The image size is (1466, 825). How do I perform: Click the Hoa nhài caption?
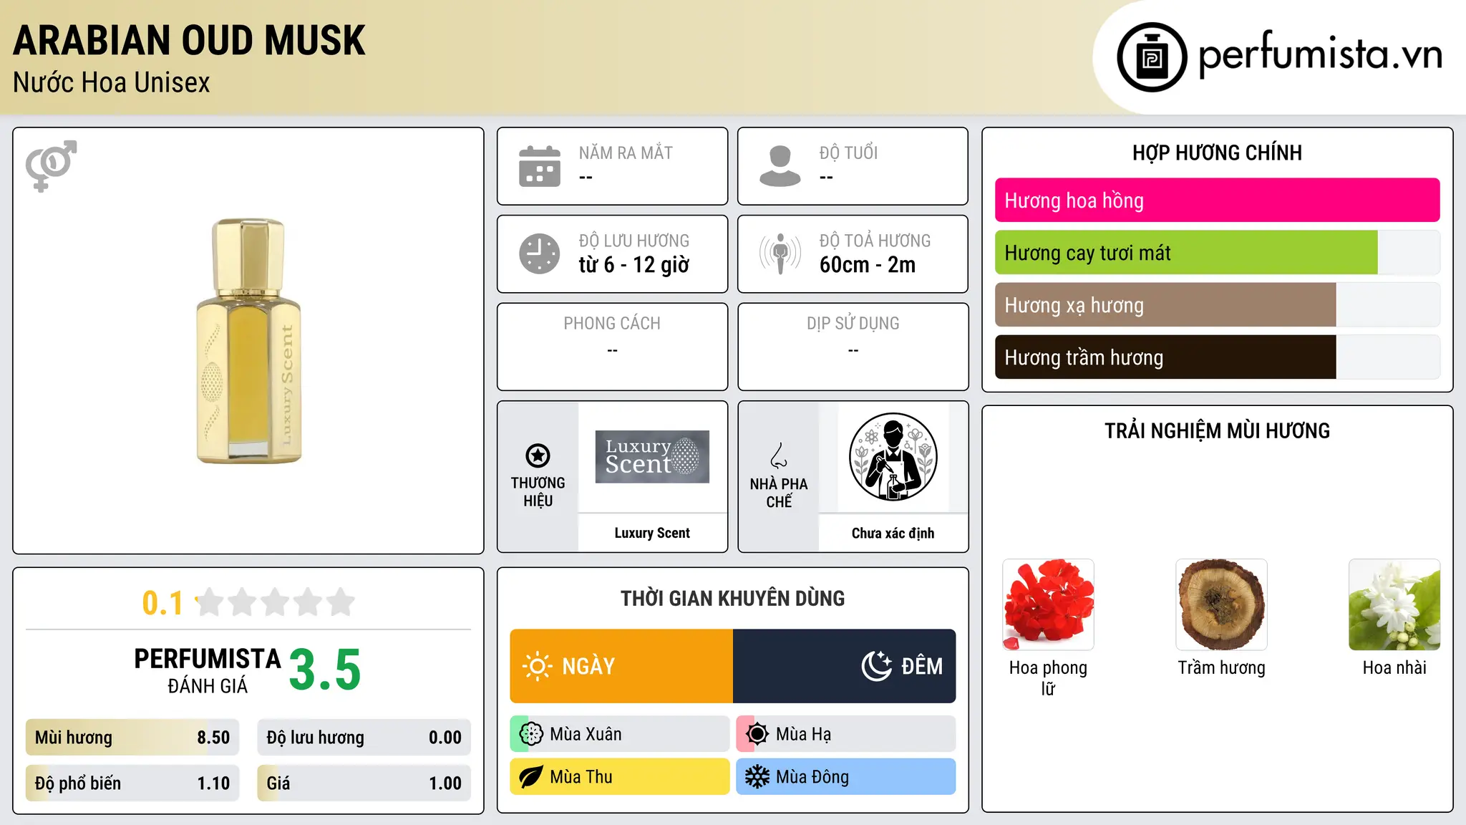pos(1394,667)
